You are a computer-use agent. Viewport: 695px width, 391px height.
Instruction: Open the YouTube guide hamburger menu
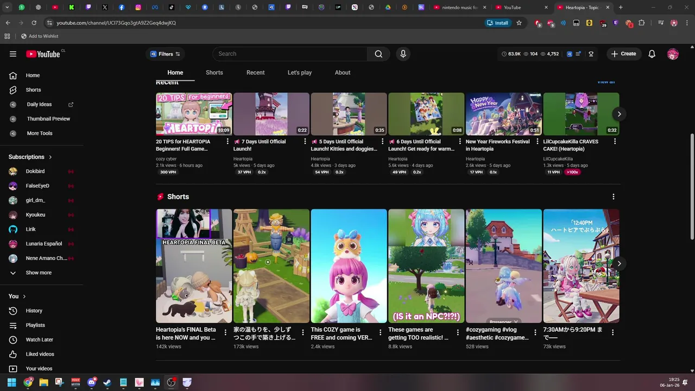point(13,54)
